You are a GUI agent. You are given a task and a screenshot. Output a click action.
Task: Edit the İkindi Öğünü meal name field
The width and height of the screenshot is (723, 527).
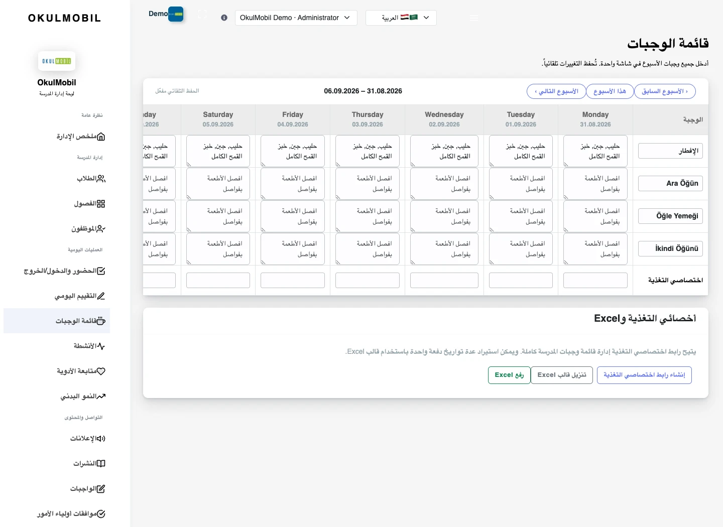pyautogui.click(x=670, y=249)
